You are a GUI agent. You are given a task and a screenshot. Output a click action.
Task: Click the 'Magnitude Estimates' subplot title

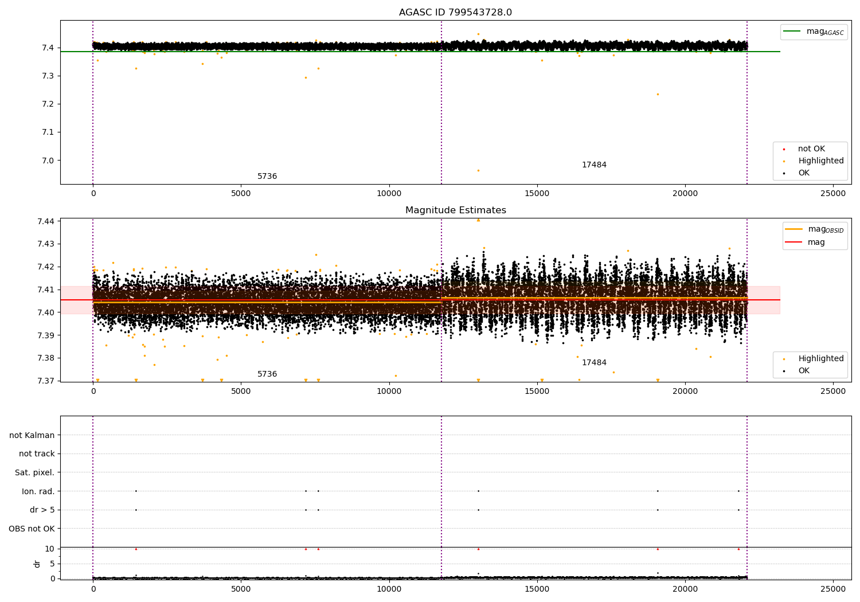(x=456, y=210)
